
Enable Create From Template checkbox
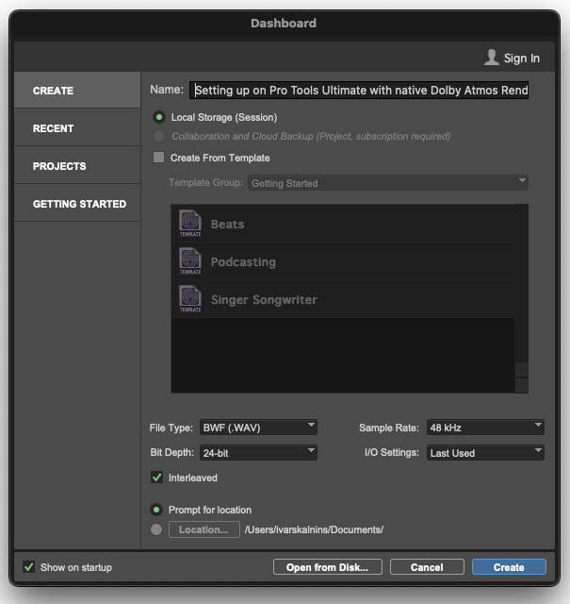(x=158, y=158)
